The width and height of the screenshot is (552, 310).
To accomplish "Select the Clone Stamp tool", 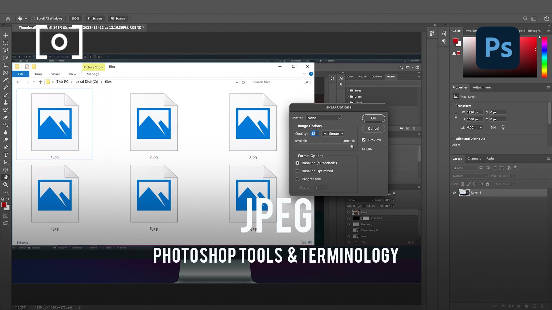I will (6, 102).
